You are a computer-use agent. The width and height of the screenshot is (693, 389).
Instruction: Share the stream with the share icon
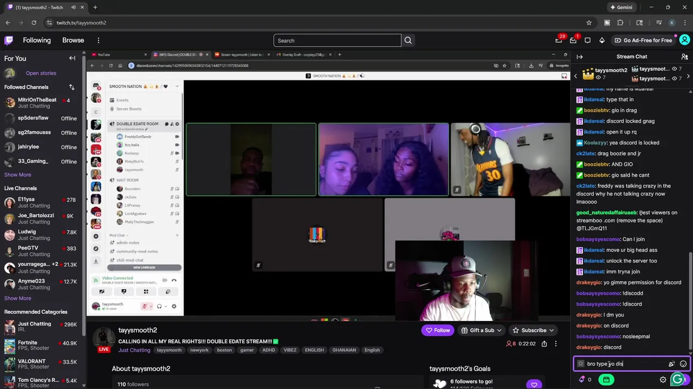coord(544,344)
